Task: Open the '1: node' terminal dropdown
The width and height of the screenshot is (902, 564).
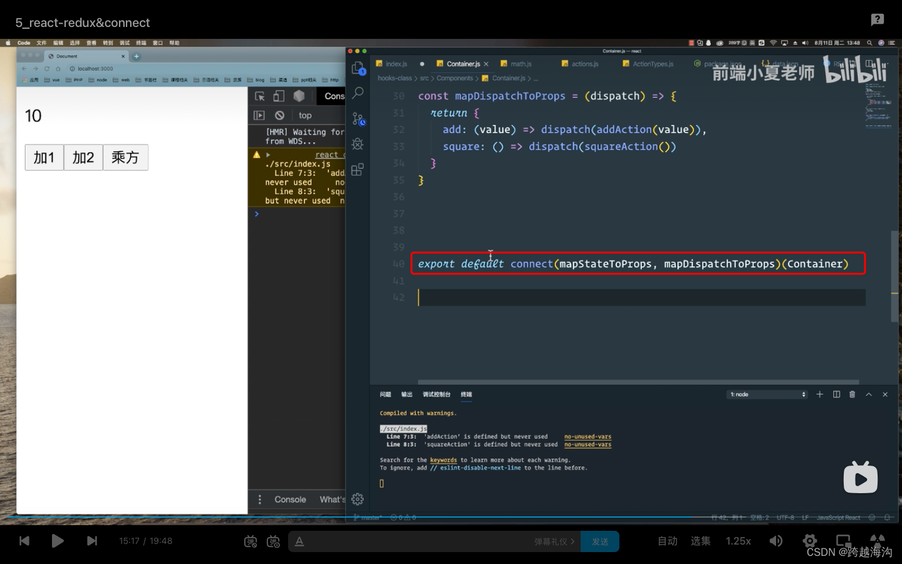Action: (x=768, y=394)
